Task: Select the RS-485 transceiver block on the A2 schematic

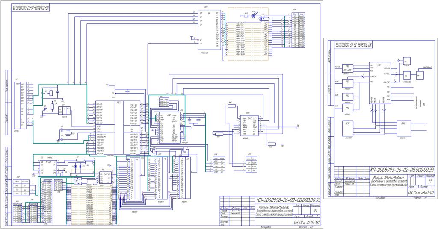Action: [49, 167]
